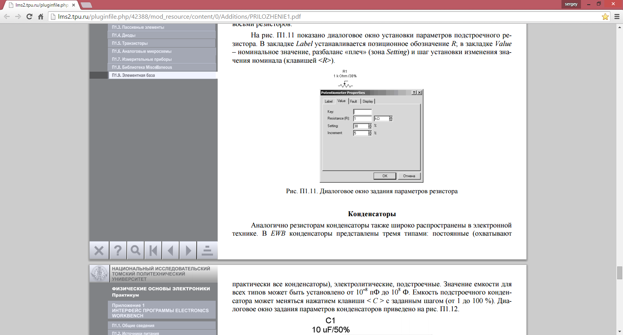Open section П1.8. Библиотека Miscellaneous
The height and width of the screenshot is (335, 623).
click(x=162, y=67)
